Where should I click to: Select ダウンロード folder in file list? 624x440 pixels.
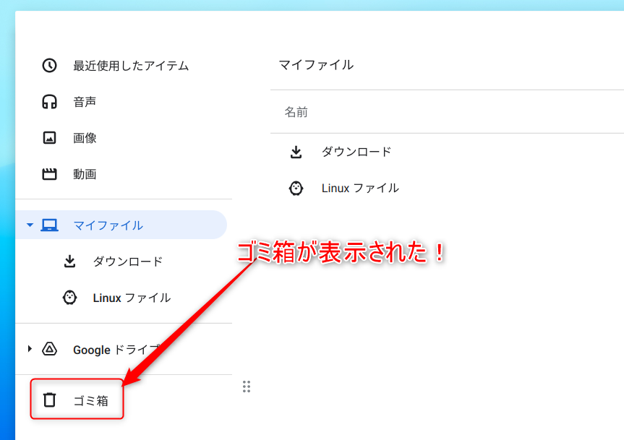(356, 152)
